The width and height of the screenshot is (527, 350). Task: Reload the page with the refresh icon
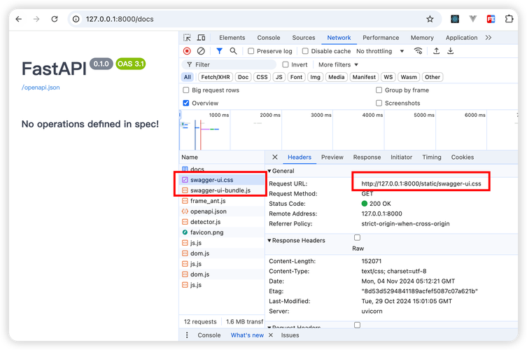(55, 19)
